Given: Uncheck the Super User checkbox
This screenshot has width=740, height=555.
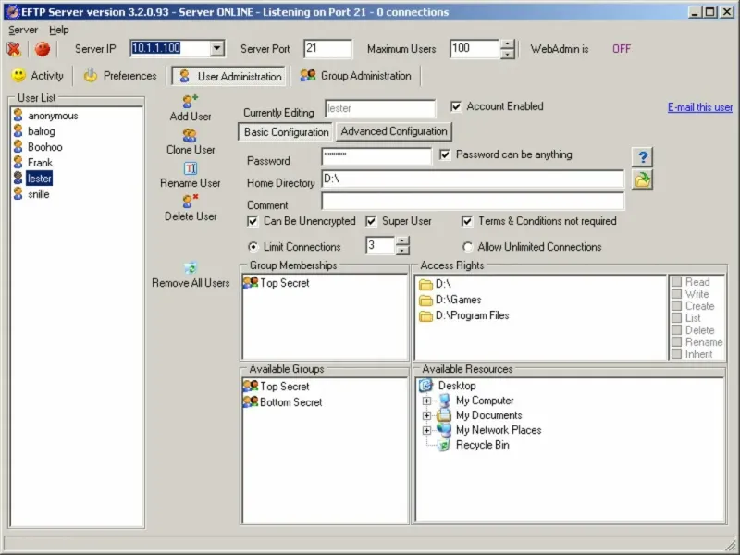Looking at the screenshot, I should (x=372, y=221).
